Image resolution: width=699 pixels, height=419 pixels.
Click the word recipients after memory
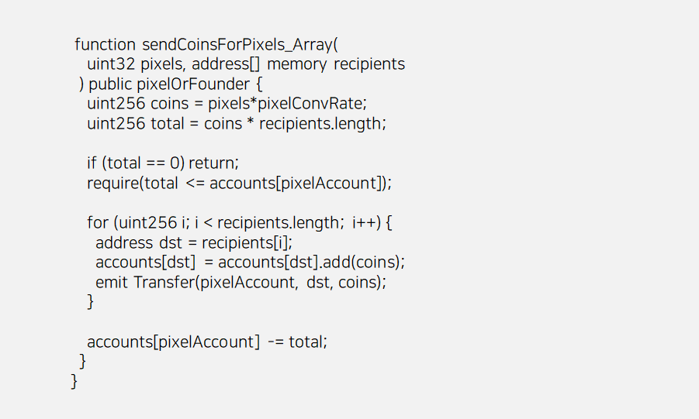click(x=369, y=64)
